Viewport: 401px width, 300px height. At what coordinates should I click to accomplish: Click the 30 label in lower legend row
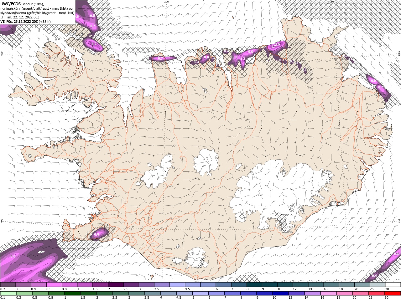tap(387, 297)
